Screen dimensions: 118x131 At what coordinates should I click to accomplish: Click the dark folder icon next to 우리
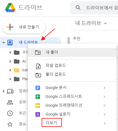[x=17, y=53]
